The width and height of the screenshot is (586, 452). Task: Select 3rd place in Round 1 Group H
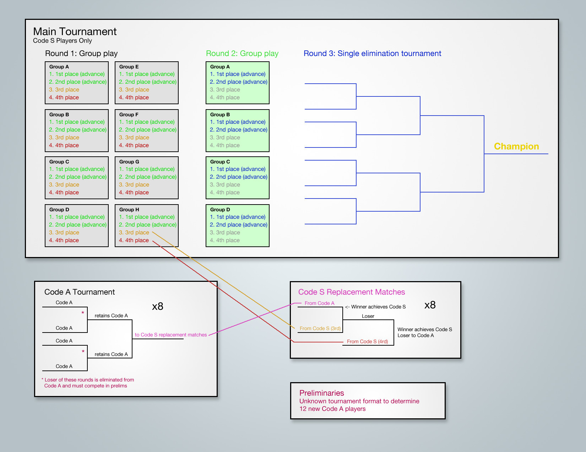tap(134, 233)
